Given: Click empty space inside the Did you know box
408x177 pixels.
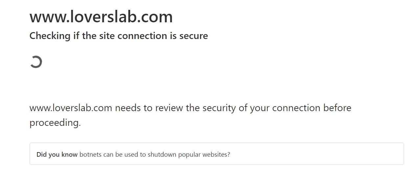Looking at the screenshot, I should 312,154.
